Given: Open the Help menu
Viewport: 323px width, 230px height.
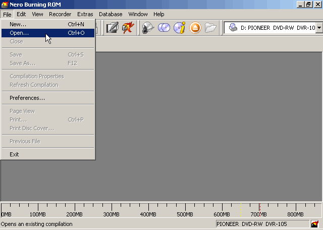Looking at the screenshot, I should tap(159, 14).
